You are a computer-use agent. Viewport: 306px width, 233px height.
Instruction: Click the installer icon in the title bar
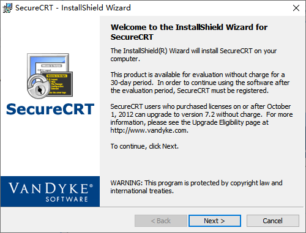click(7, 8)
